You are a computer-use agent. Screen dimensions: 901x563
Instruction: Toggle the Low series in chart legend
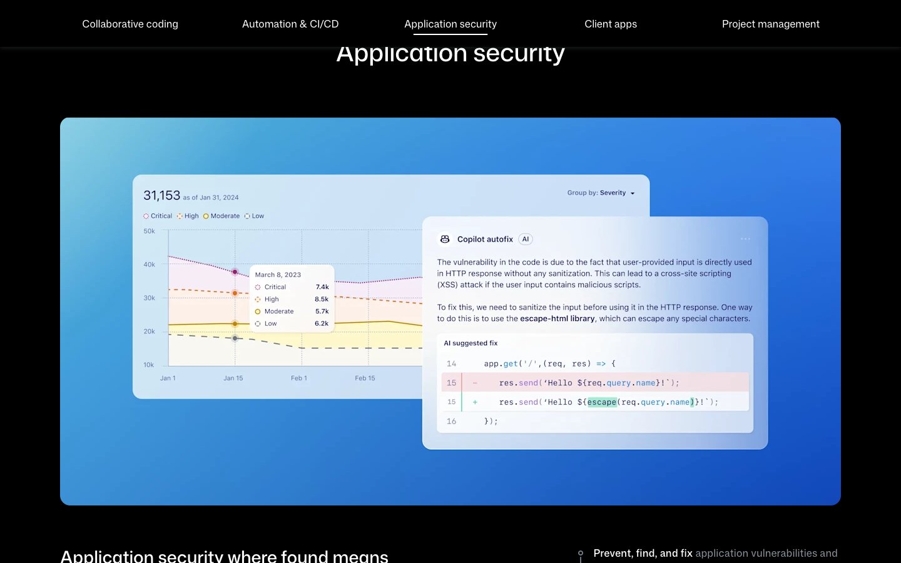(254, 216)
